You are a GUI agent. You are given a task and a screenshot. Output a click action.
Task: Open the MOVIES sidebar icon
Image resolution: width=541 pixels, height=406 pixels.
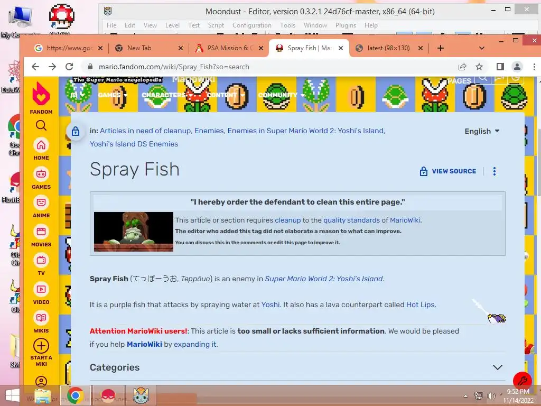(41, 232)
